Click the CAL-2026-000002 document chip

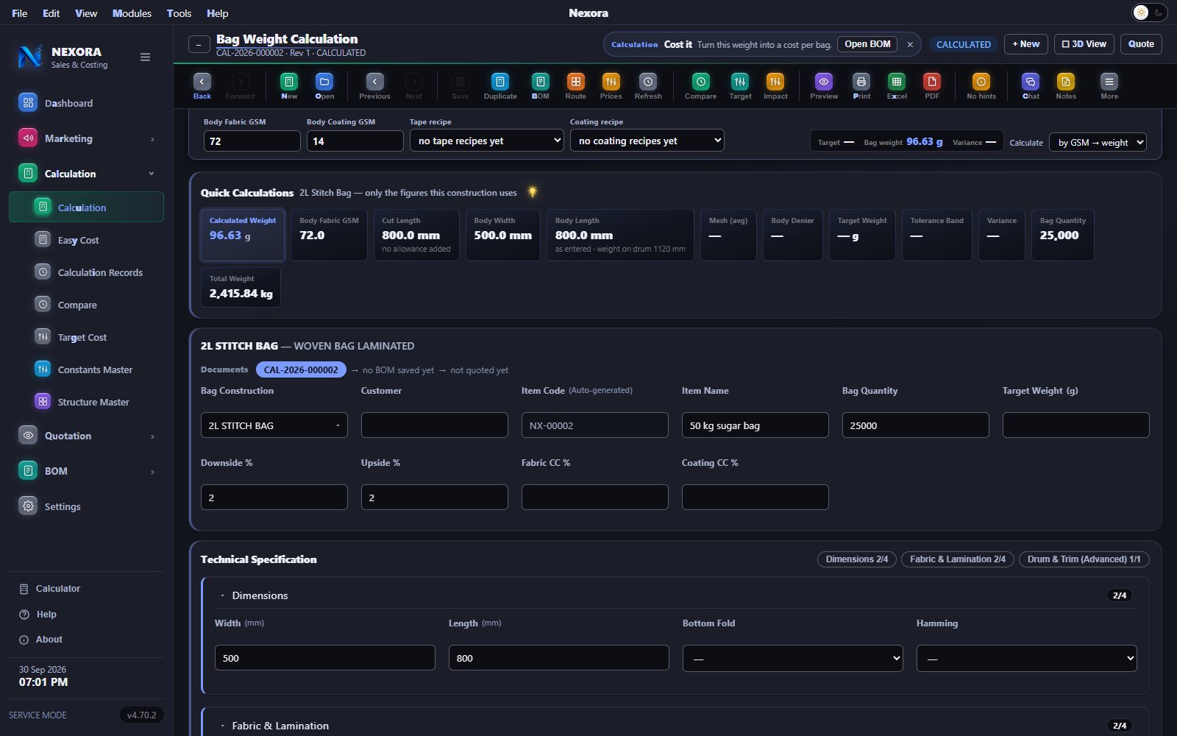[301, 369]
